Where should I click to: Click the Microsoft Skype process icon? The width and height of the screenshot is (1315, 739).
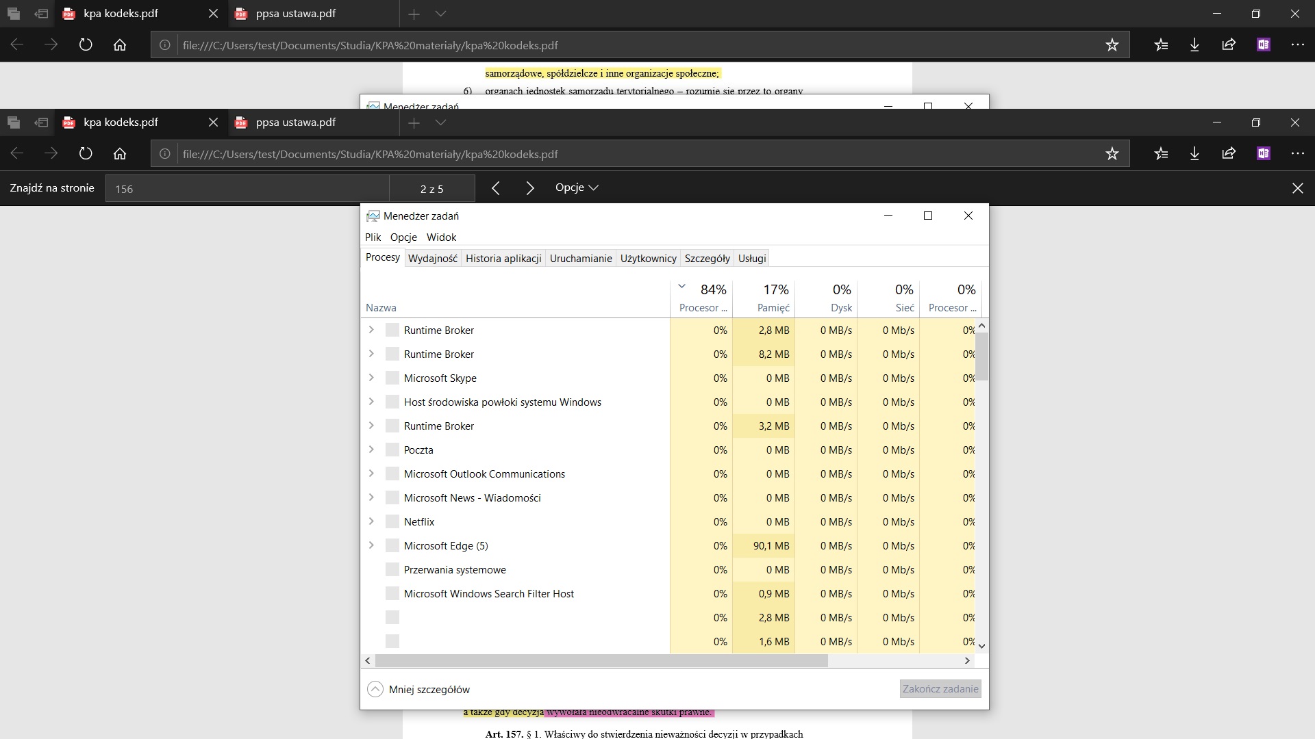(392, 378)
